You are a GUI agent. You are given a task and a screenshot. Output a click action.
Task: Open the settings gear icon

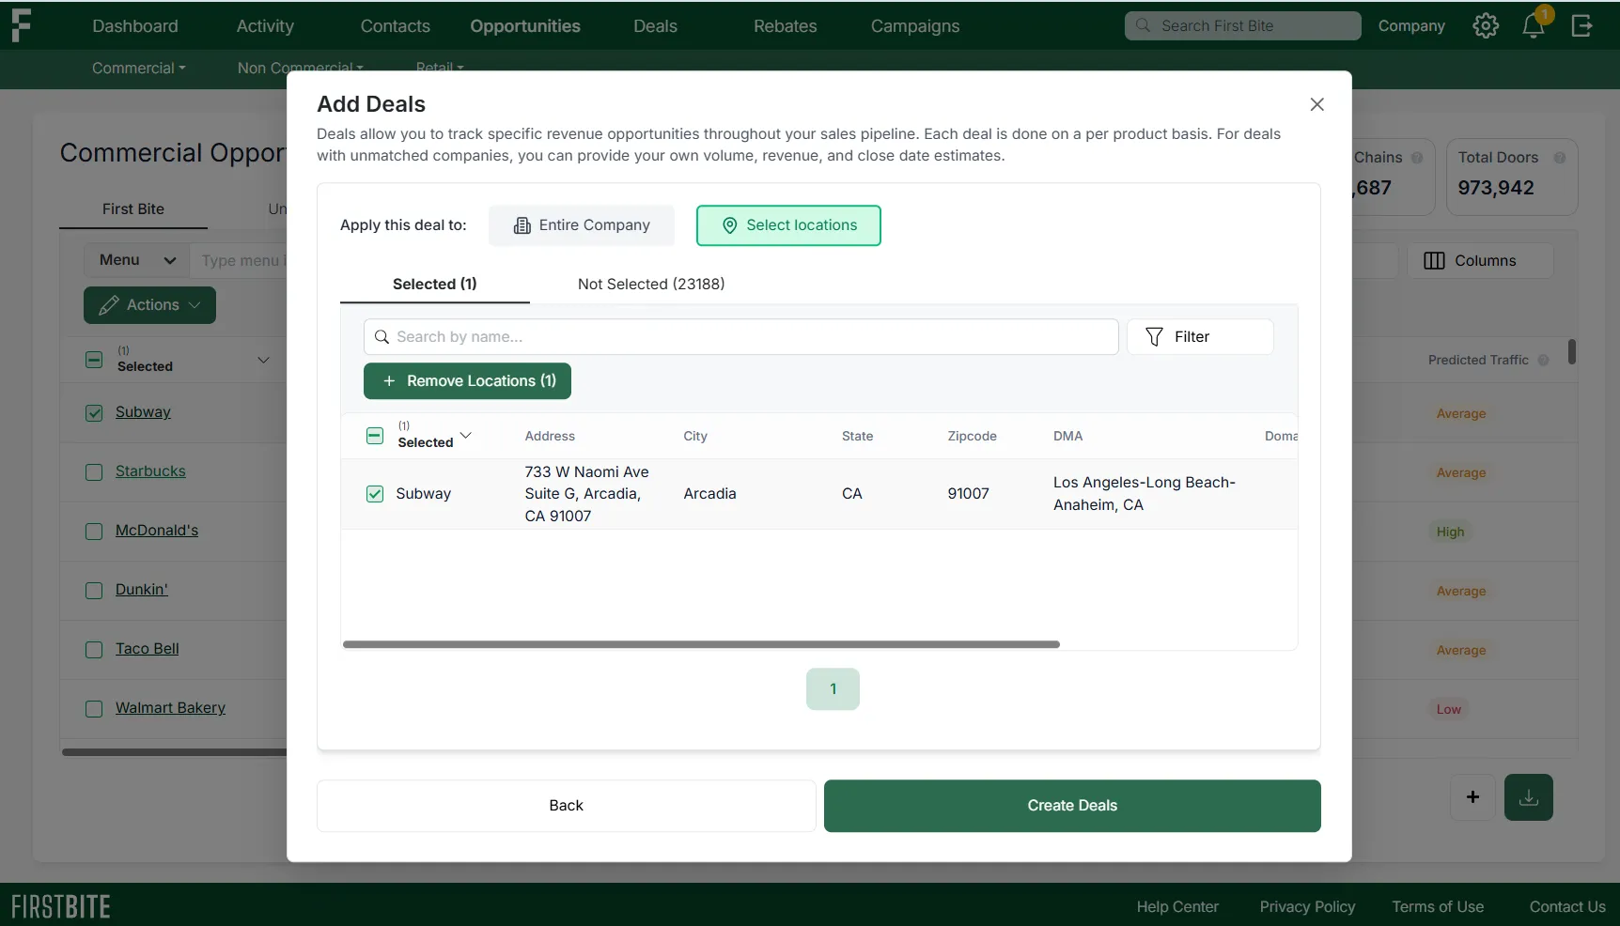click(1486, 25)
